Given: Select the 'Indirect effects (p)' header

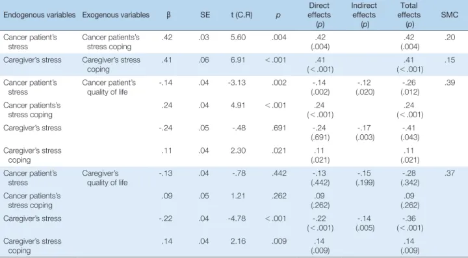Looking at the screenshot, I should point(364,15).
